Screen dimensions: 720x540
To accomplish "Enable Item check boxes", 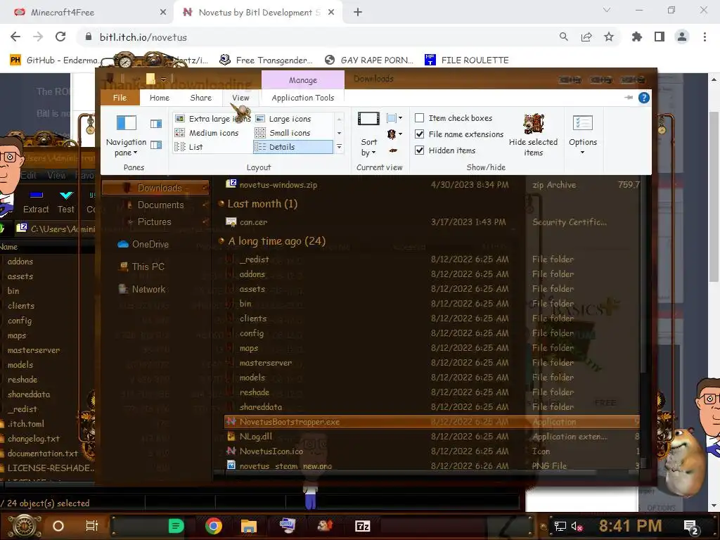I will point(419,118).
